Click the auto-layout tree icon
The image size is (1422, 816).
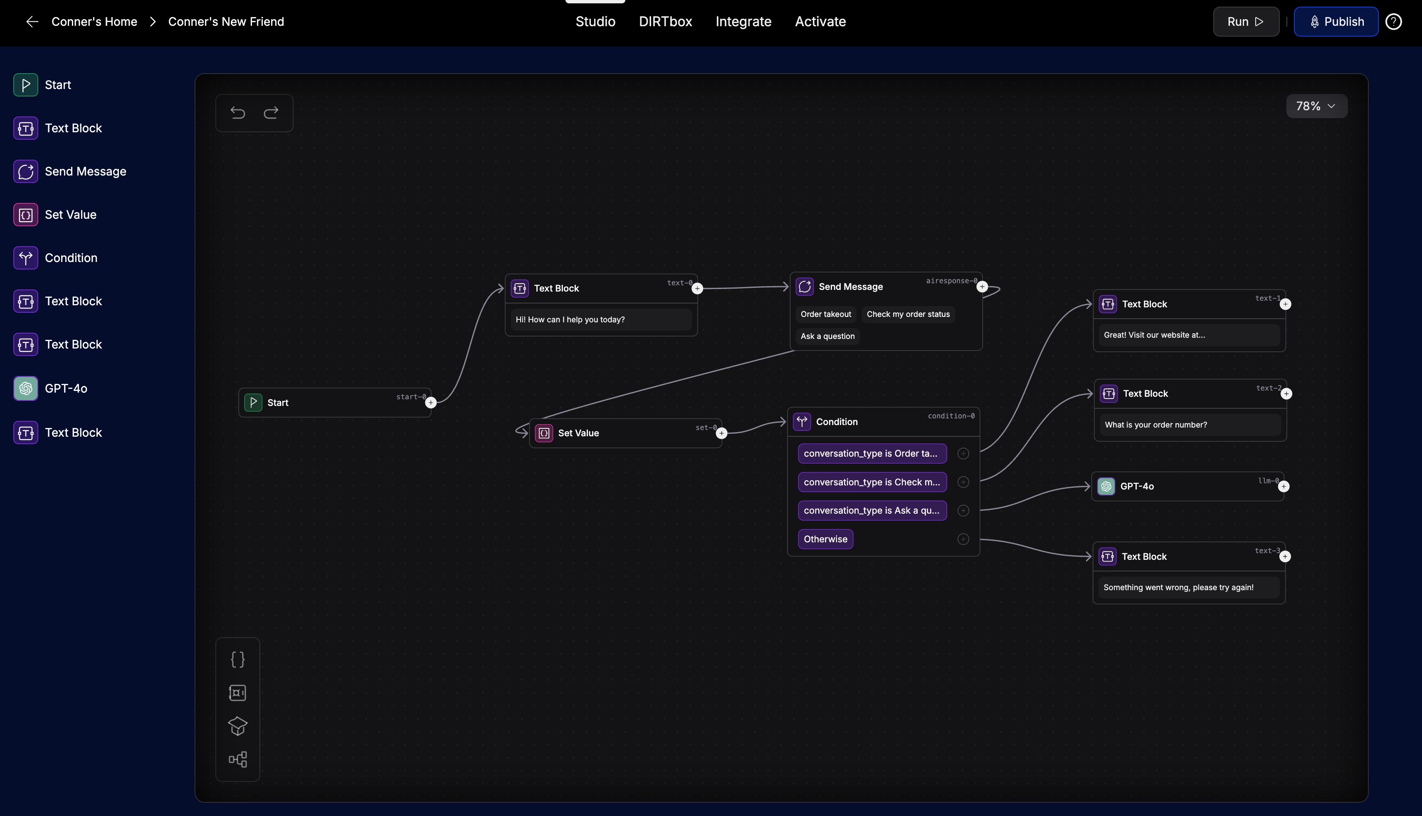click(237, 759)
